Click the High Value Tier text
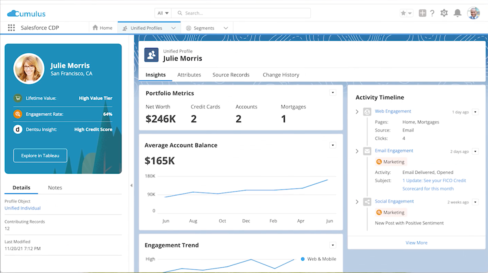This screenshot has width=488, height=273. pos(96,98)
